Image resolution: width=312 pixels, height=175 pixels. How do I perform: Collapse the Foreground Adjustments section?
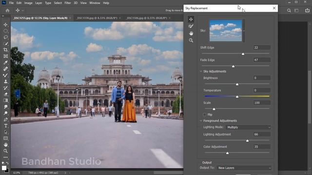[x=201, y=121]
